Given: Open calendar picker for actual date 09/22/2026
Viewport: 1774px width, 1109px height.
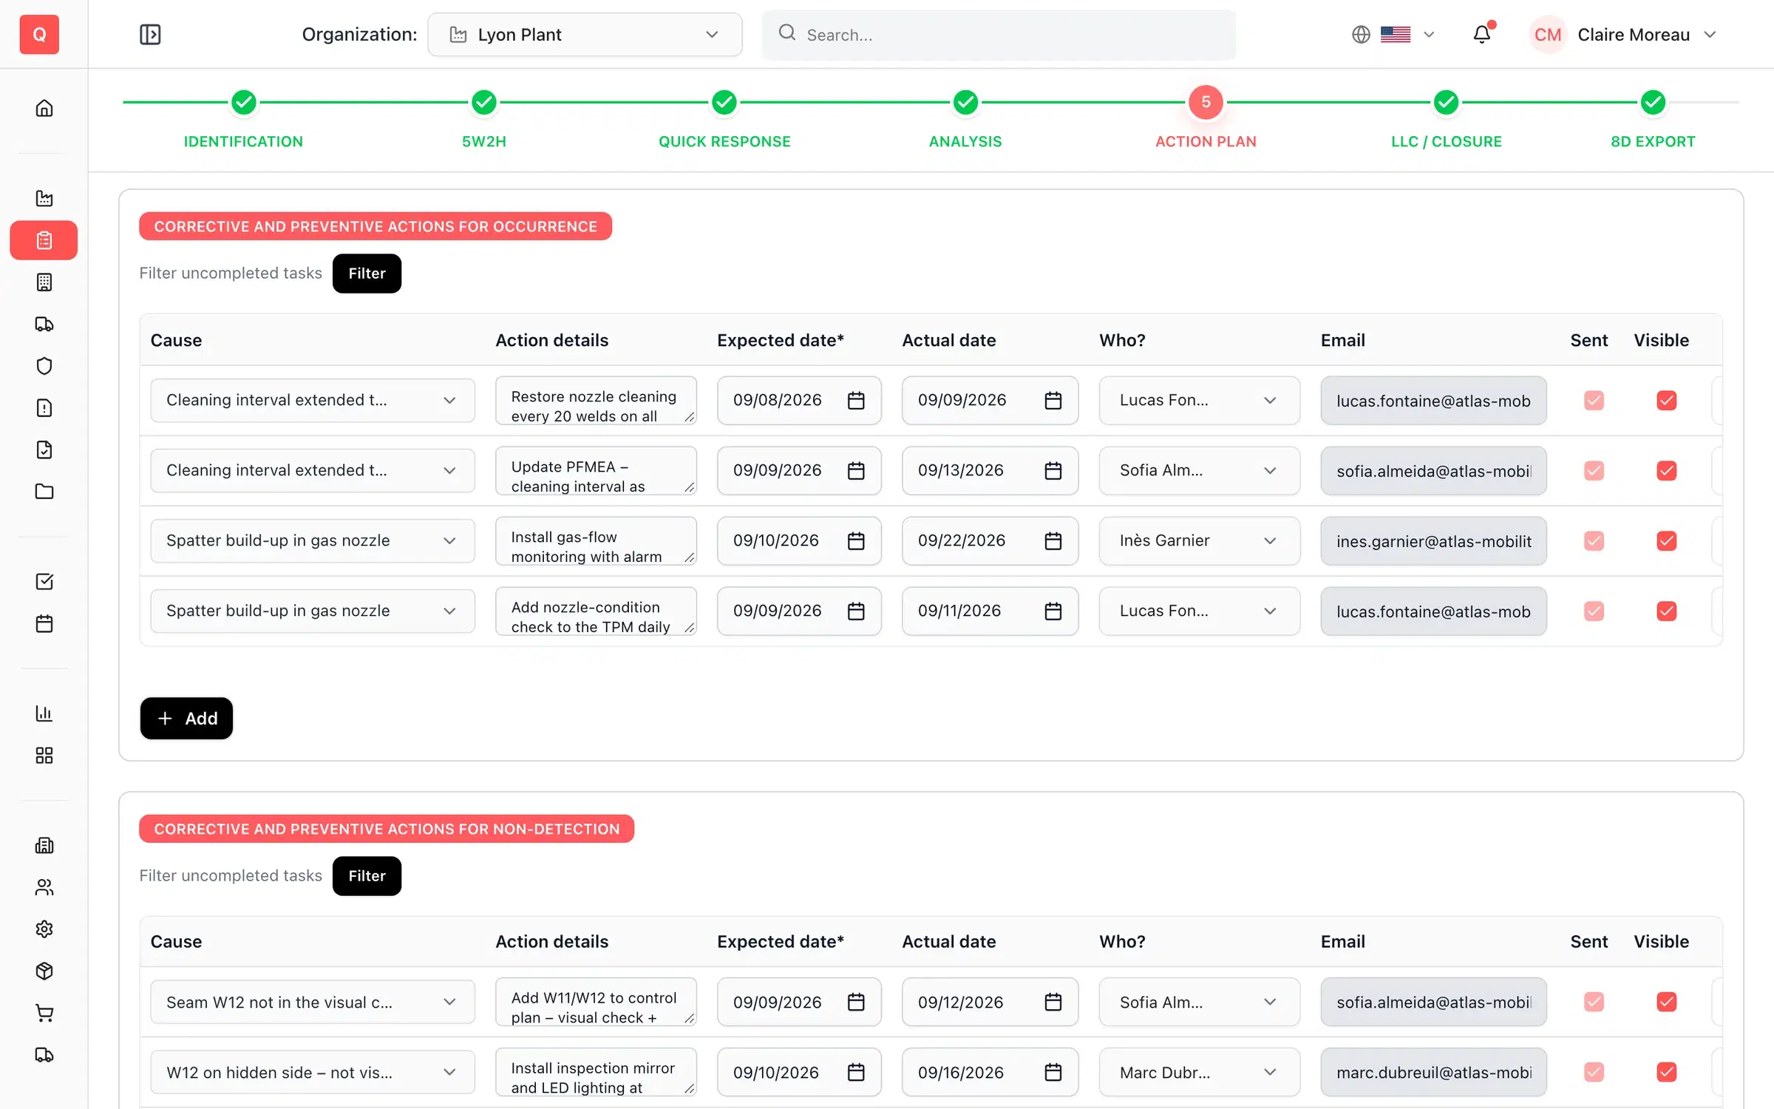Looking at the screenshot, I should (x=1053, y=541).
